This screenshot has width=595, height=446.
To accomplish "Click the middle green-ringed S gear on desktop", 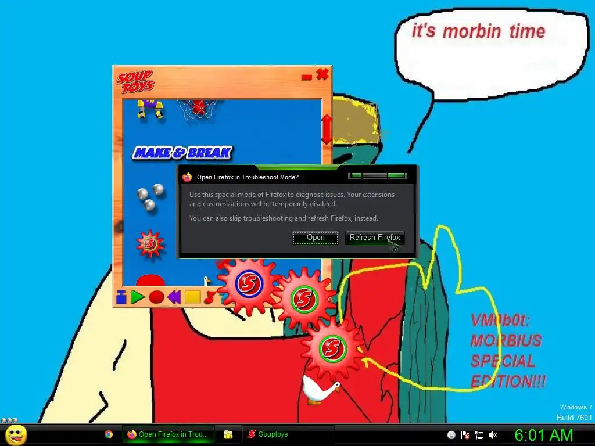I will [303, 298].
